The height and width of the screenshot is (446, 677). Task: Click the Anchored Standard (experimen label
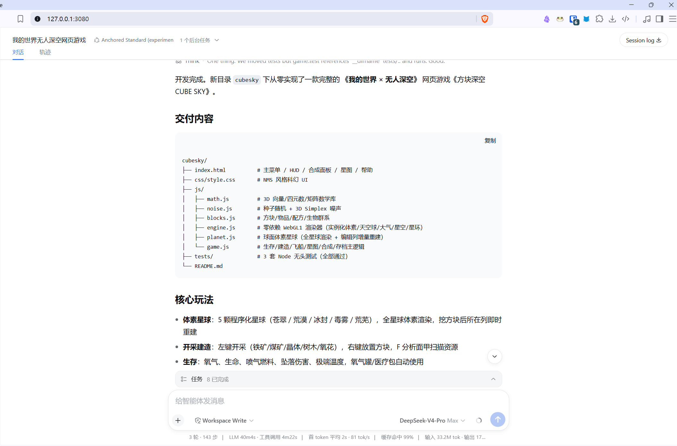point(137,40)
